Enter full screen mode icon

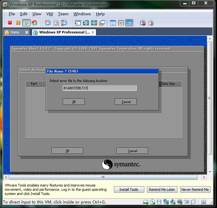(94, 23)
